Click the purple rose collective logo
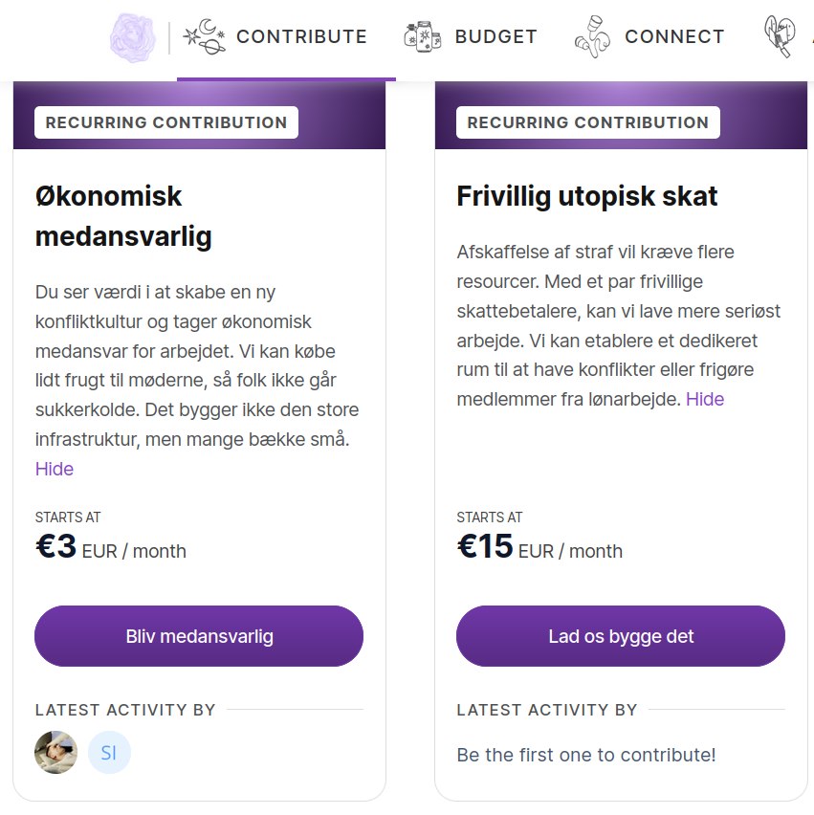 pos(132,36)
